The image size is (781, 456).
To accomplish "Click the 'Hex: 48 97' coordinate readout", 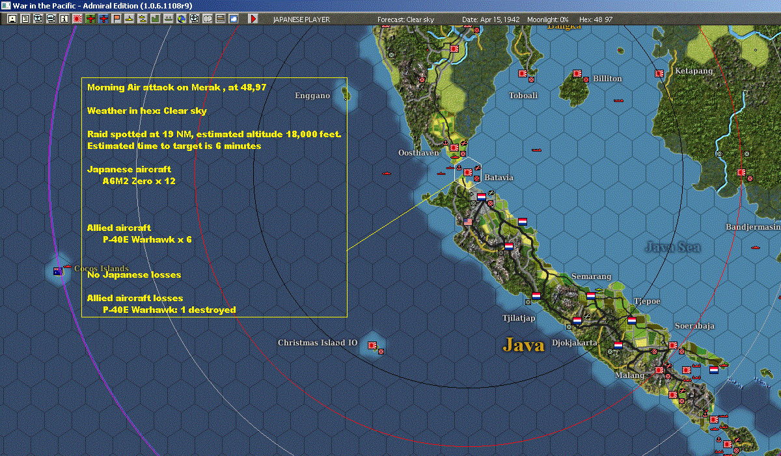I will point(596,20).
